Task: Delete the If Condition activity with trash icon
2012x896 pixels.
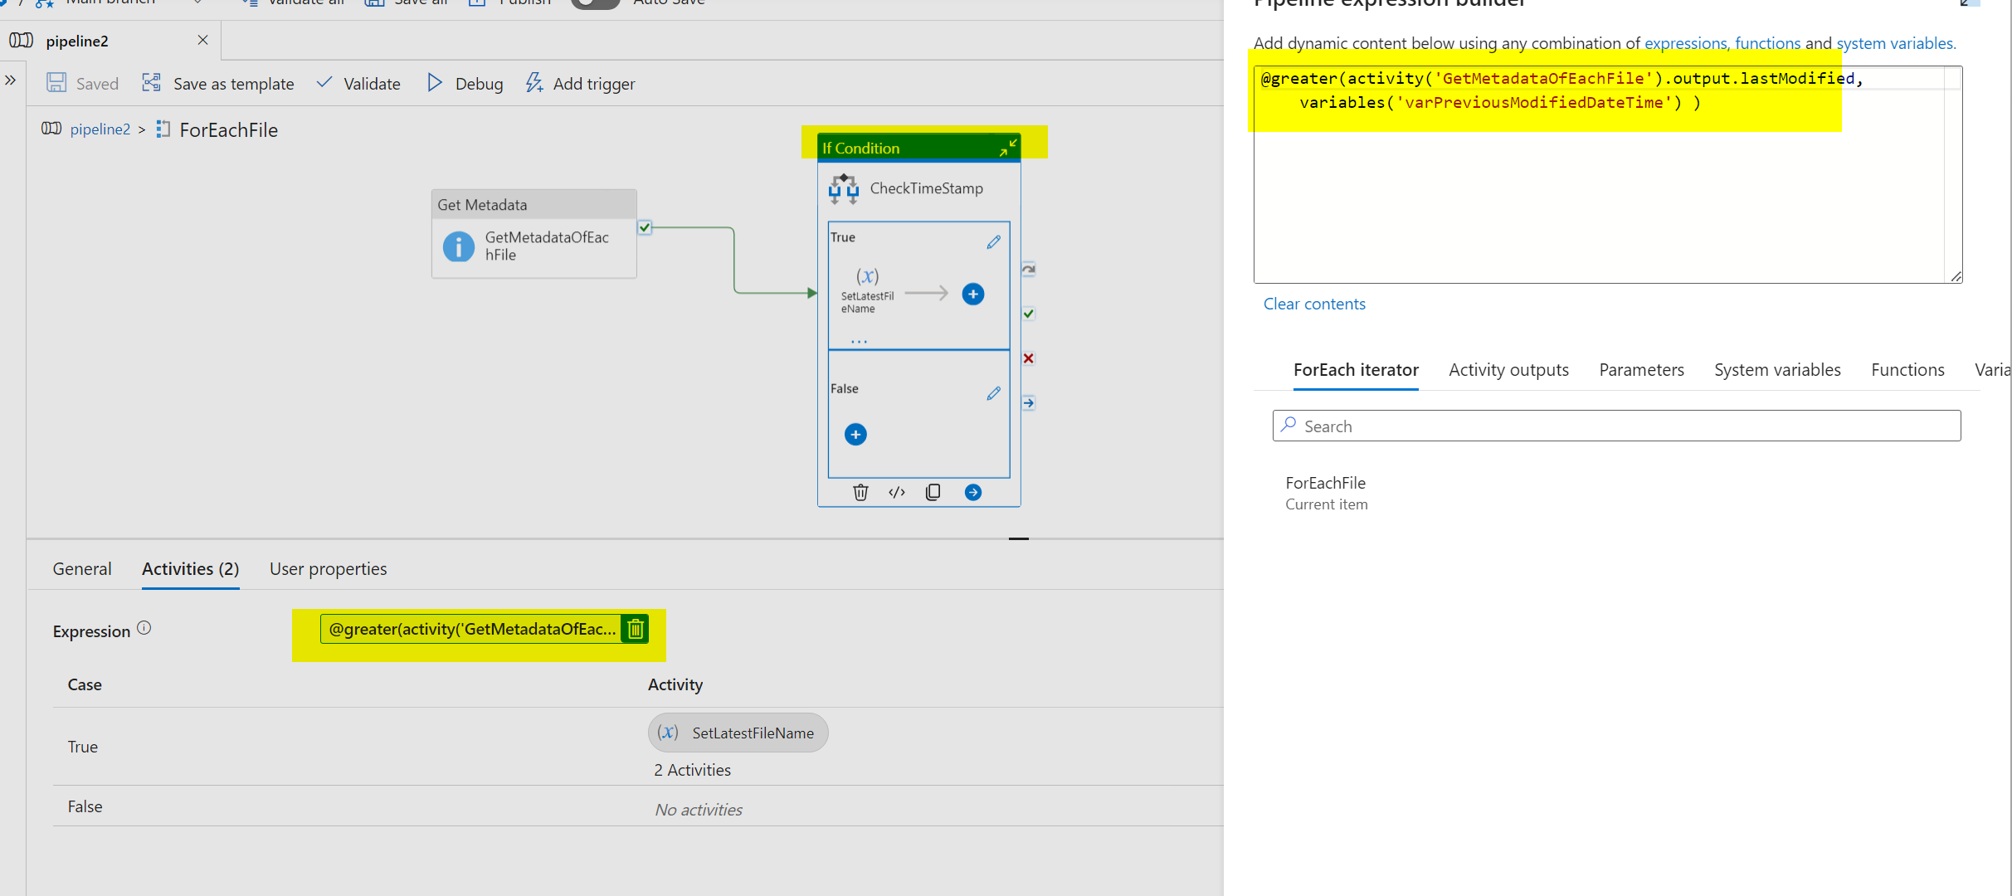Action: [860, 493]
